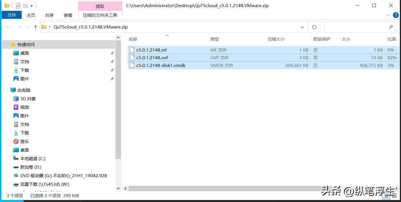Click the Forward navigation arrow
This screenshot has width=401, height=202.
click(x=19, y=27)
